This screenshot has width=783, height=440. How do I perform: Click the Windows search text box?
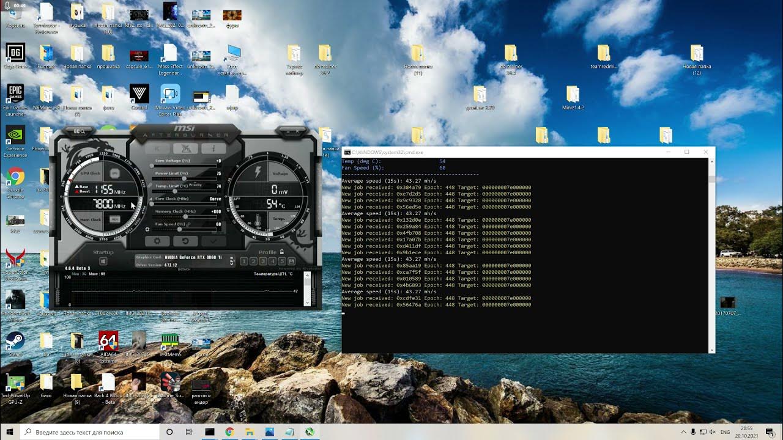click(x=91, y=432)
